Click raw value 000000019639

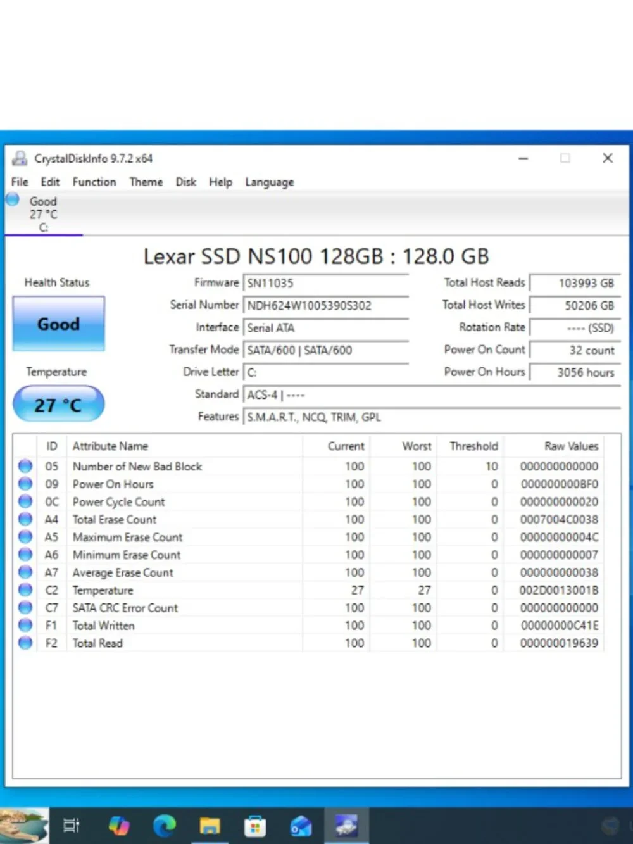tap(559, 643)
